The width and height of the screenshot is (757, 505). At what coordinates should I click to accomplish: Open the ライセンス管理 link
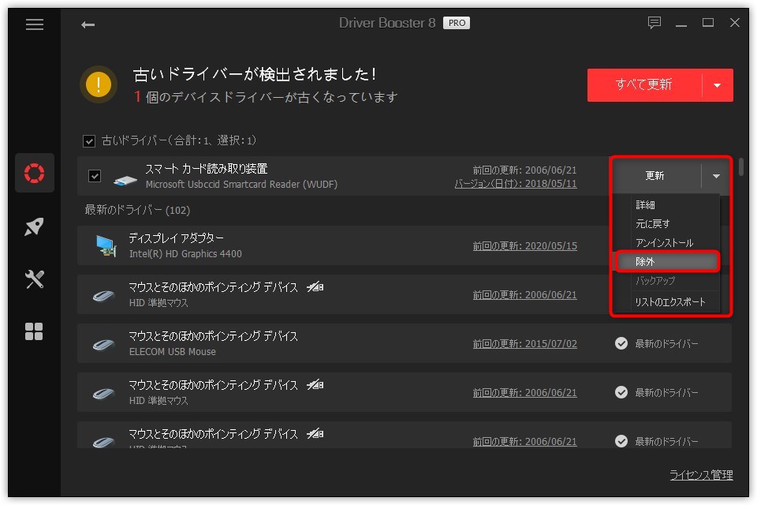pyautogui.click(x=701, y=475)
